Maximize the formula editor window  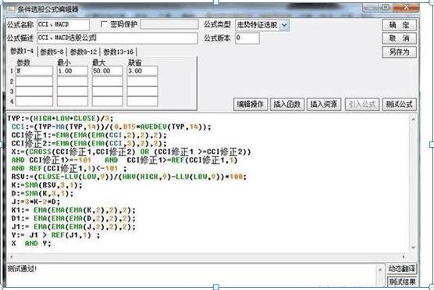386,7
